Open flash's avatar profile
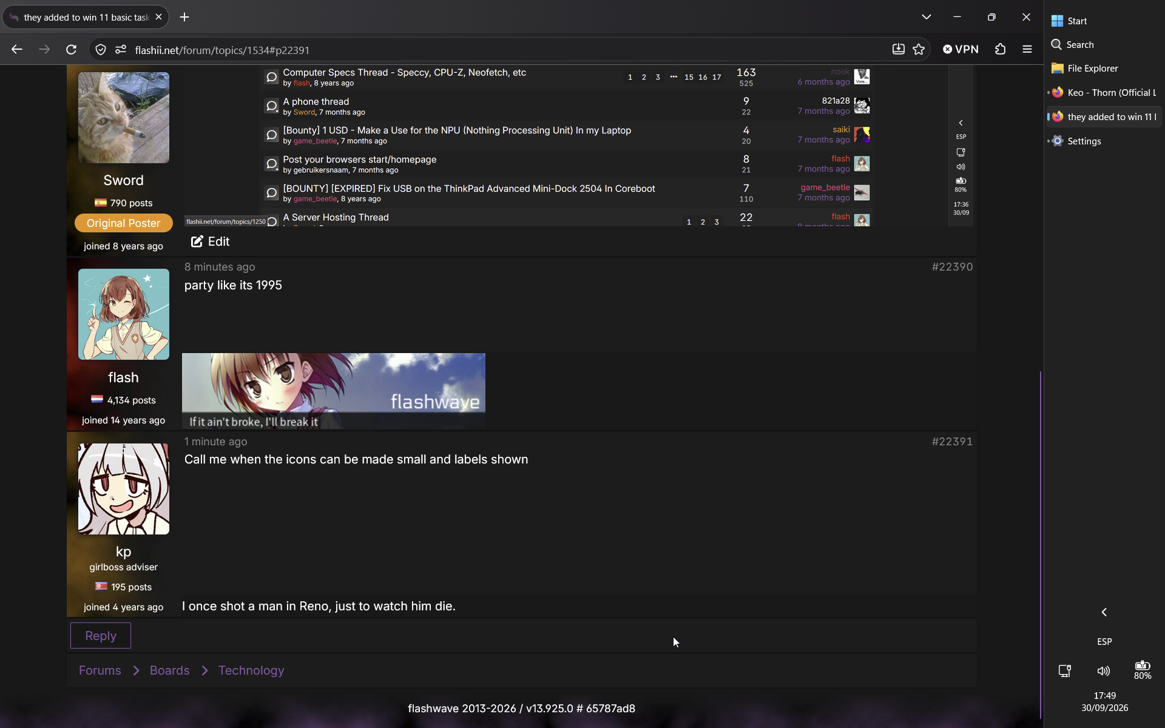Viewport: 1165px width, 728px height. coord(124,314)
